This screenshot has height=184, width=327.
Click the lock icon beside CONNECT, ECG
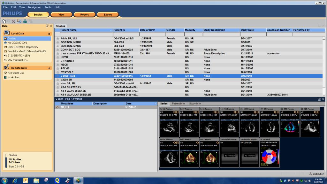point(57,50)
